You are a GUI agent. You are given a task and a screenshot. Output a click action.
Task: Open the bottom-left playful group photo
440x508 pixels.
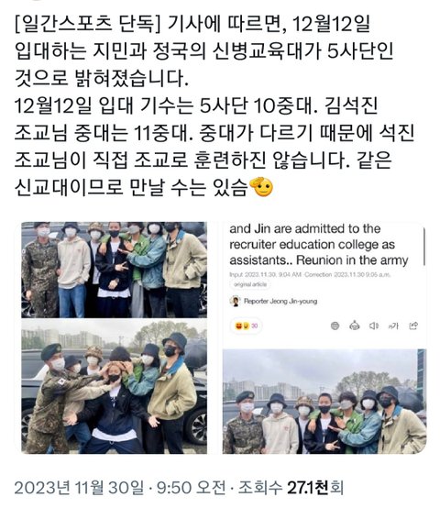coord(115,386)
